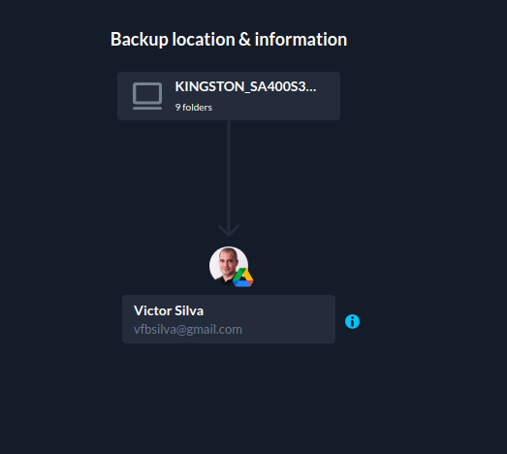
Task: Select the Victor Silva account card
Action: (229, 319)
